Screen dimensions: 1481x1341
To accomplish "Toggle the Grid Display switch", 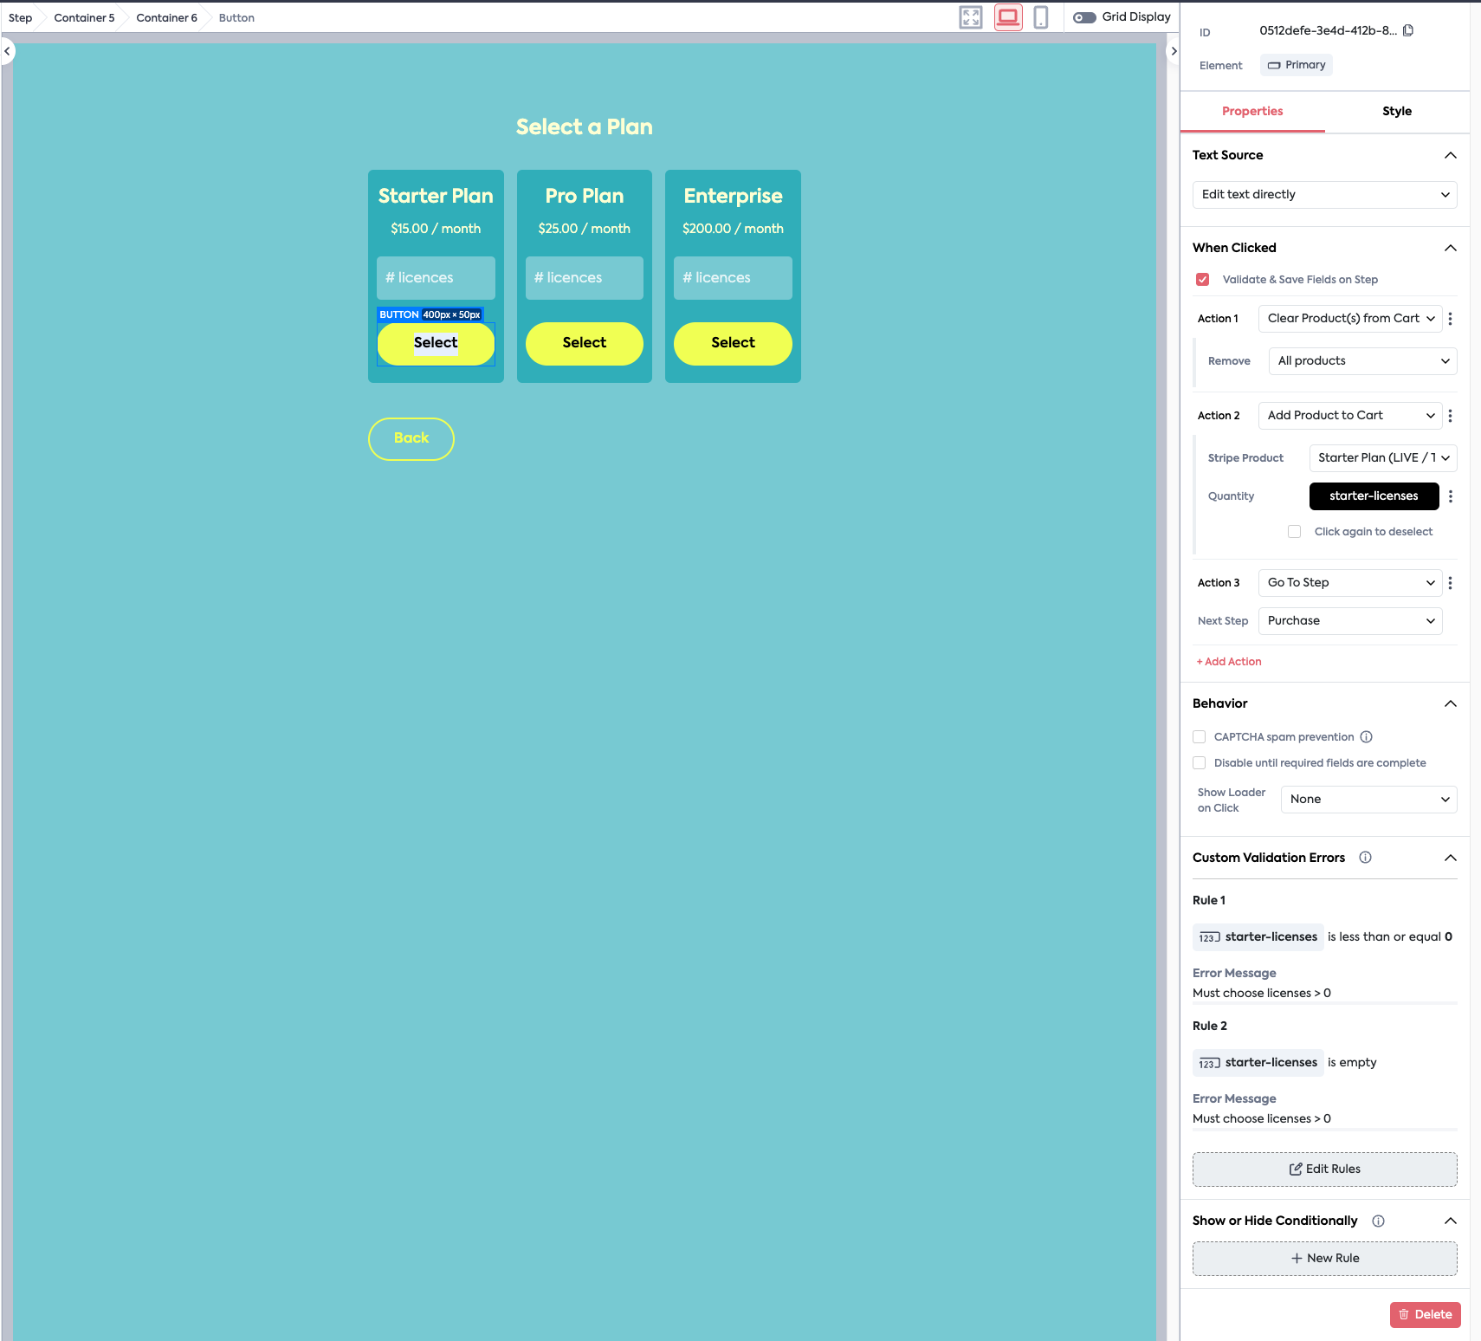I will click(1084, 17).
